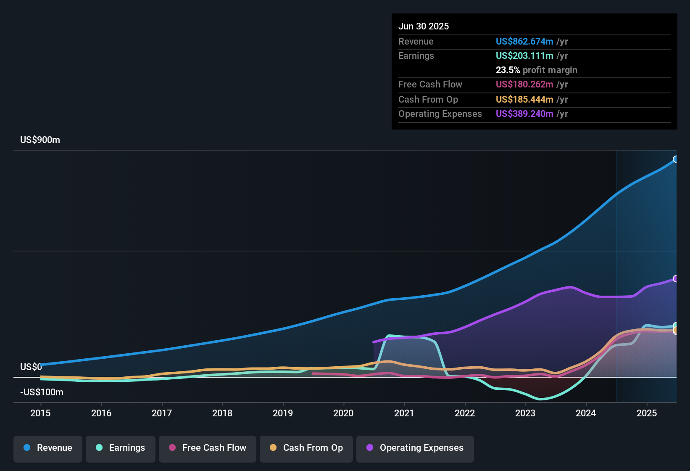Select the Operating Expenses endpoint marker
This screenshot has height=471, width=690.
pyautogui.click(x=676, y=278)
